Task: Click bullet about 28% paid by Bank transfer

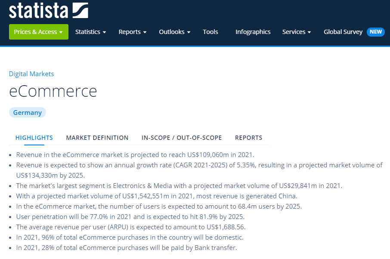Action: click(x=127, y=247)
